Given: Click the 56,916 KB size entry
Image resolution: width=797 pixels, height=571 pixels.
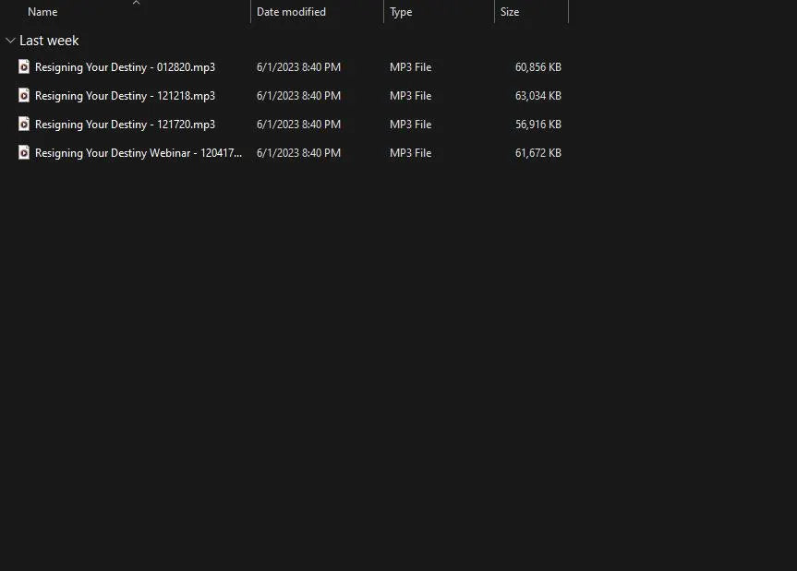Looking at the screenshot, I should coord(537,125).
